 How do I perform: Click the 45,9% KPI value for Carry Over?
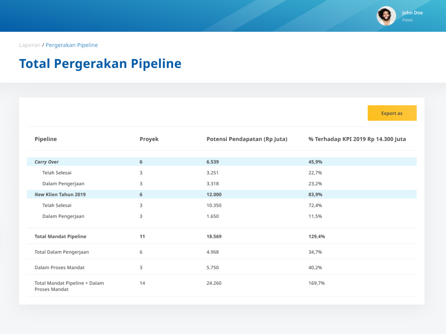(315, 162)
